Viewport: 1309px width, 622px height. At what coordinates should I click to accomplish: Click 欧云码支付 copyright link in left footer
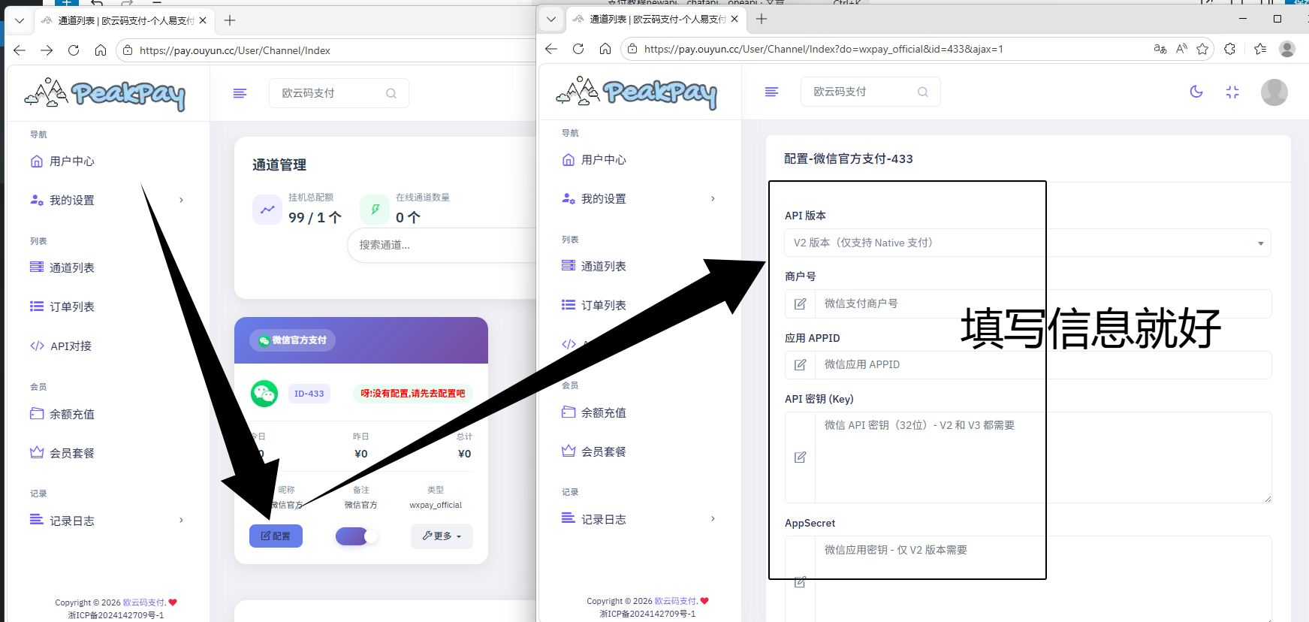143,602
